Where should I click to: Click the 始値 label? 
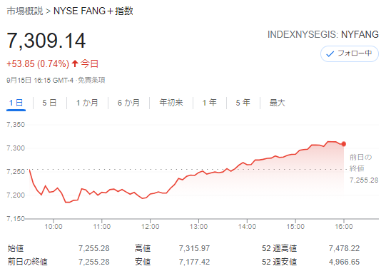pos(16,248)
